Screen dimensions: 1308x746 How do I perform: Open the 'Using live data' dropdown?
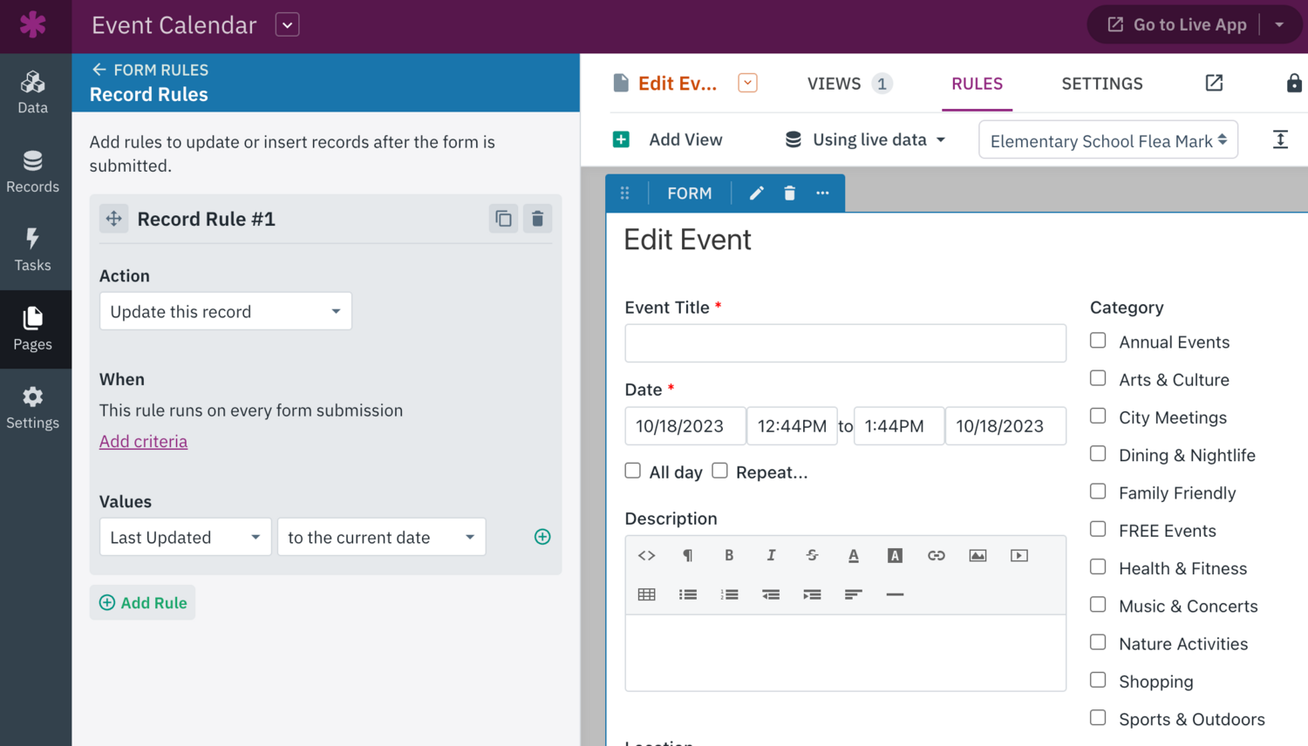pyautogui.click(x=865, y=139)
